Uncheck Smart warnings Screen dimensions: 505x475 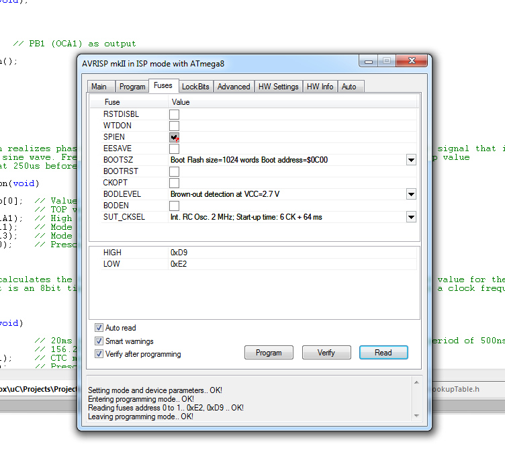click(x=99, y=341)
